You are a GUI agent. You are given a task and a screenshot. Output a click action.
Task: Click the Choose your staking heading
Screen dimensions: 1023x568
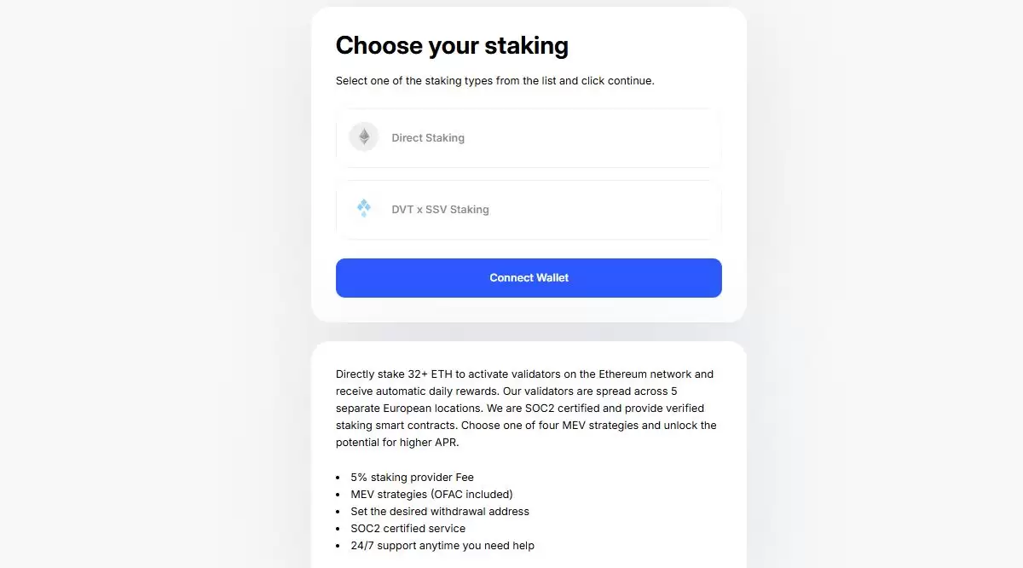tap(452, 45)
